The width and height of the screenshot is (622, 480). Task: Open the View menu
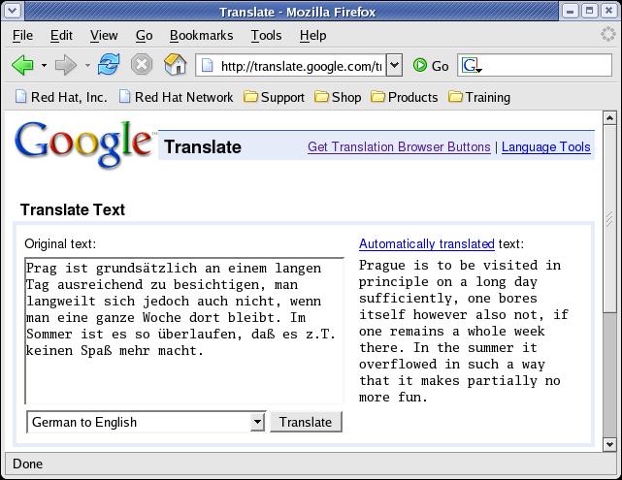click(x=104, y=35)
